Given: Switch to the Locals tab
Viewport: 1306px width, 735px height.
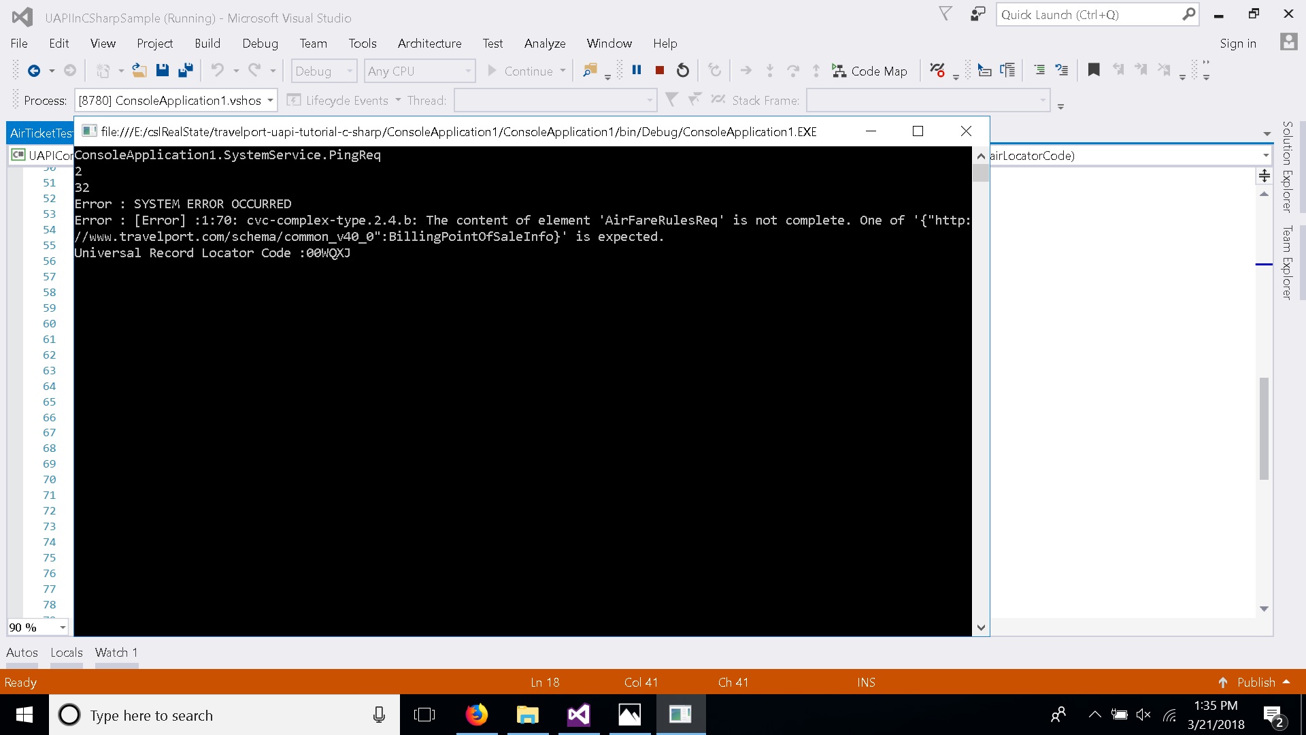Looking at the screenshot, I should point(66,652).
